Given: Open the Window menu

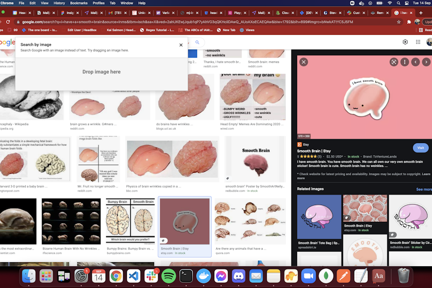Looking at the screenshot, I should pyautogui.click(x=127, y=3).
